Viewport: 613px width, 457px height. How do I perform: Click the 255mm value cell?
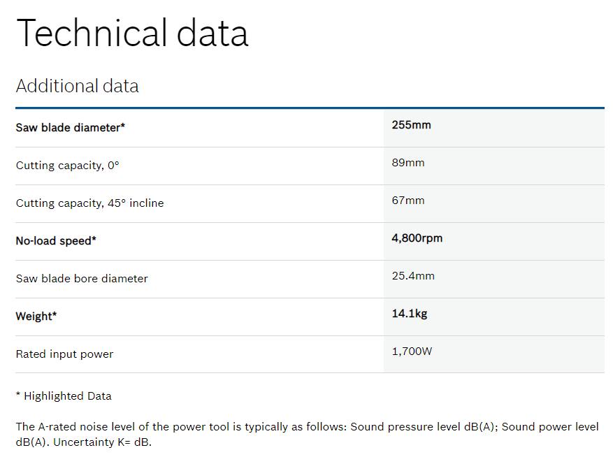click(x=411, y=125)
